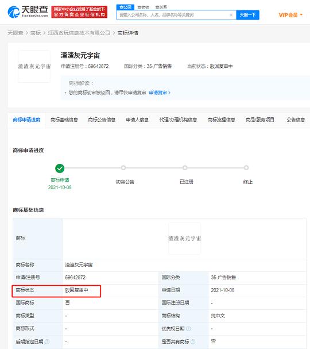This screenshot has width=310, height=349.
Task: Click the 初审公告 progress circle
Action: click(123, 167)
